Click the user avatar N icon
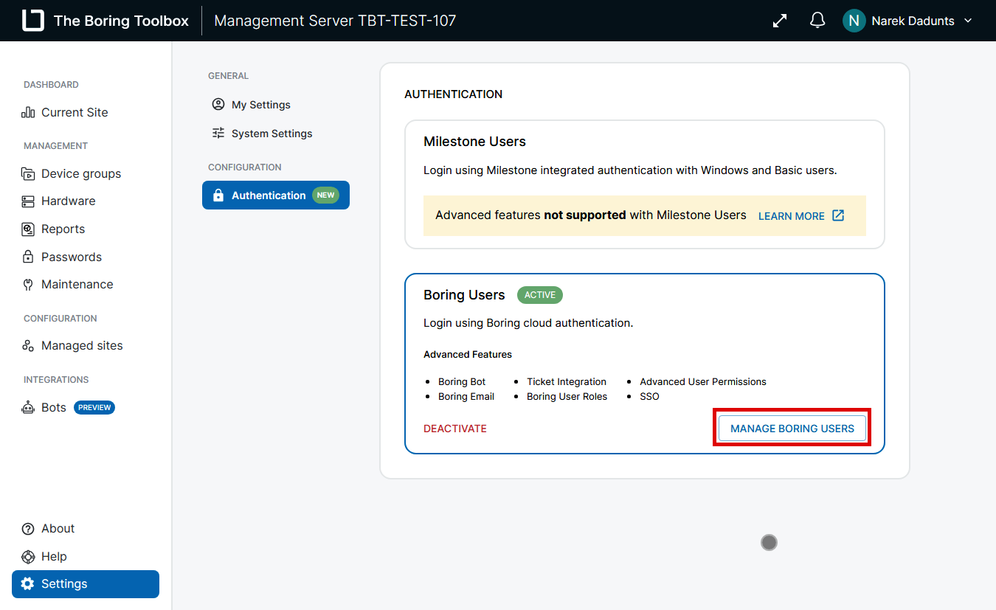The image size is (996, 610). coord(854,21)
